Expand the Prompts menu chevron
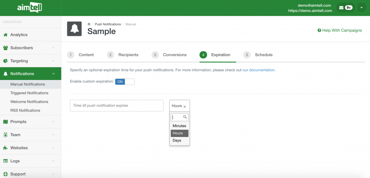 (x=53, y=122)
